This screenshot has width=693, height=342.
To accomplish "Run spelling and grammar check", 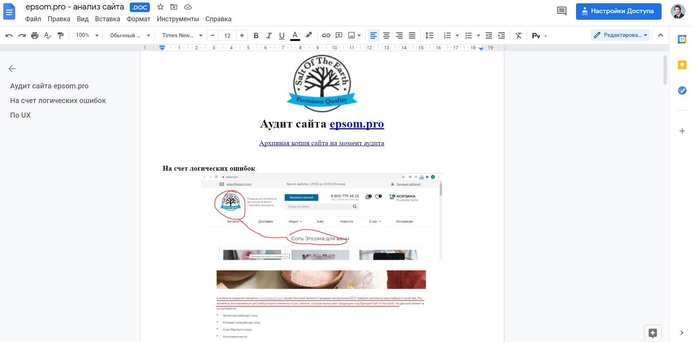I will pyautogui.click(x=48, y=35).
